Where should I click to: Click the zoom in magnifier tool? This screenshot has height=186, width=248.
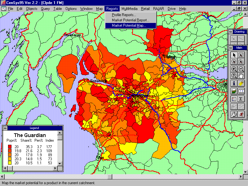pyautogui.click(x=234, y=69)
